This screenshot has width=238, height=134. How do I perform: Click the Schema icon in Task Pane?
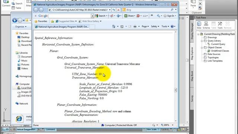pyautogui.click(x=206, y=25)
